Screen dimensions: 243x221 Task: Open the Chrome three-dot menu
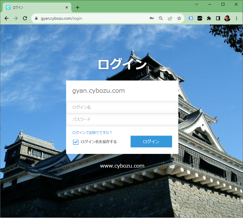(236, 18)
